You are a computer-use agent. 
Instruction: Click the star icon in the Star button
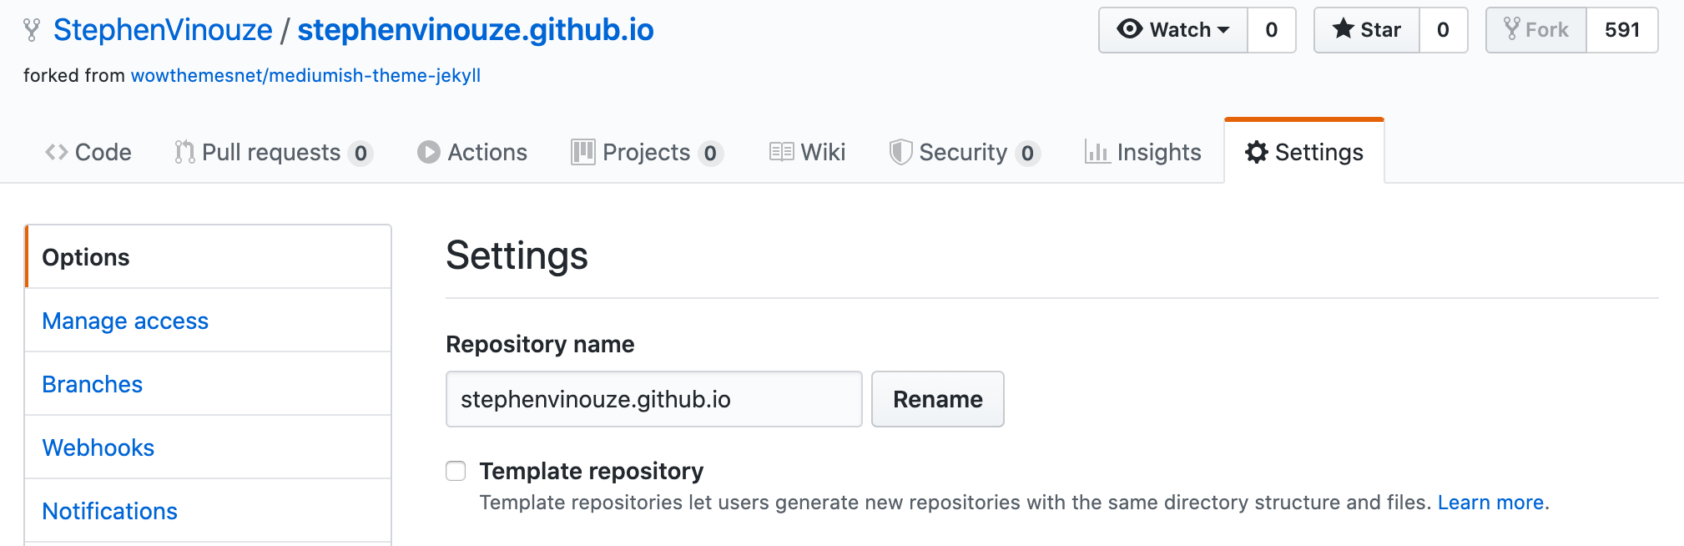pyautogui.click(x=1343, y=29)
